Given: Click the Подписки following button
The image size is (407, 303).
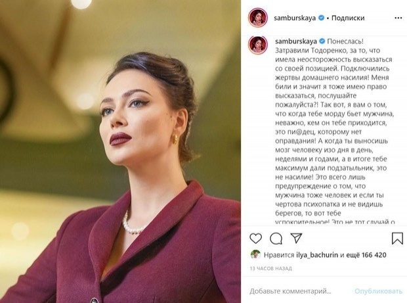Looking at the screenshot, I should click(x=348, y=18).
